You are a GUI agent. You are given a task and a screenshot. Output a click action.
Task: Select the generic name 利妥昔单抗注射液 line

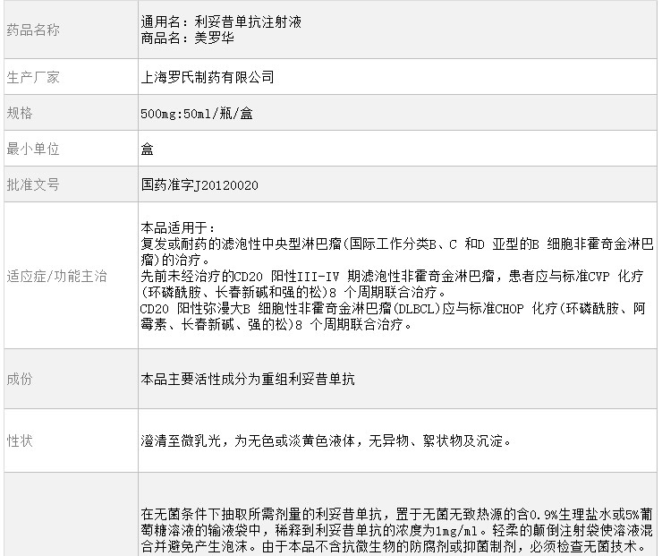click(221, 21)
